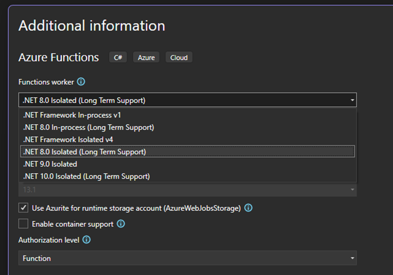Select .NET Framework In-process v1 option

[x=72, y=115]
